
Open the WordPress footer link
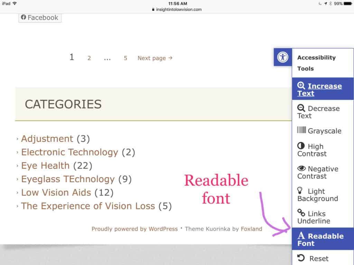(163, 229)
